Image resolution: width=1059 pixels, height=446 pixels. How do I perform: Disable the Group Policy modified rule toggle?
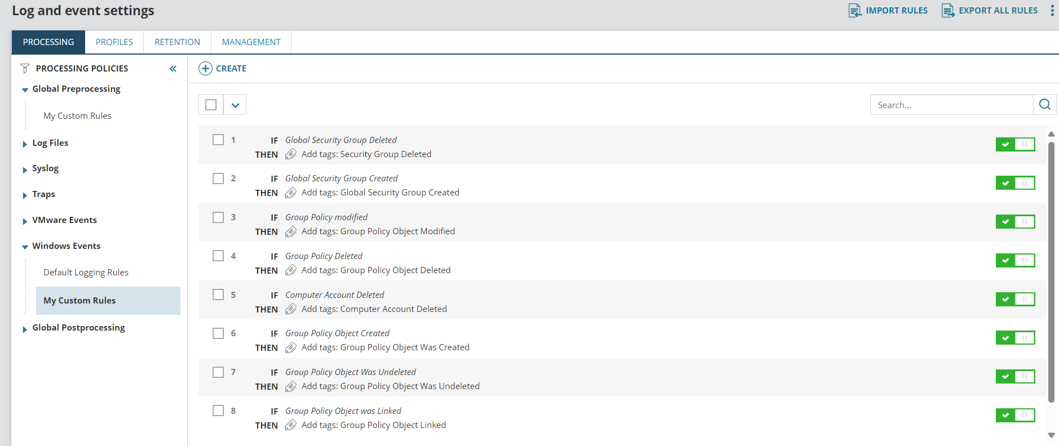1015,222
